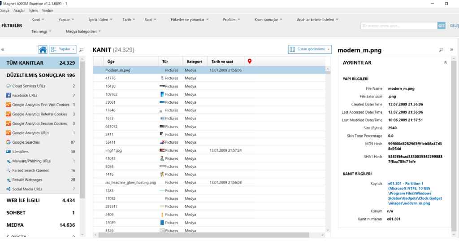Click the Facebook URLs icon in the sidebar

(x=8, y=95)
